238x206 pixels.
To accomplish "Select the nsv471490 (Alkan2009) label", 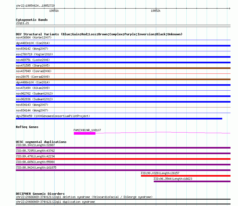I will point(33,88).
